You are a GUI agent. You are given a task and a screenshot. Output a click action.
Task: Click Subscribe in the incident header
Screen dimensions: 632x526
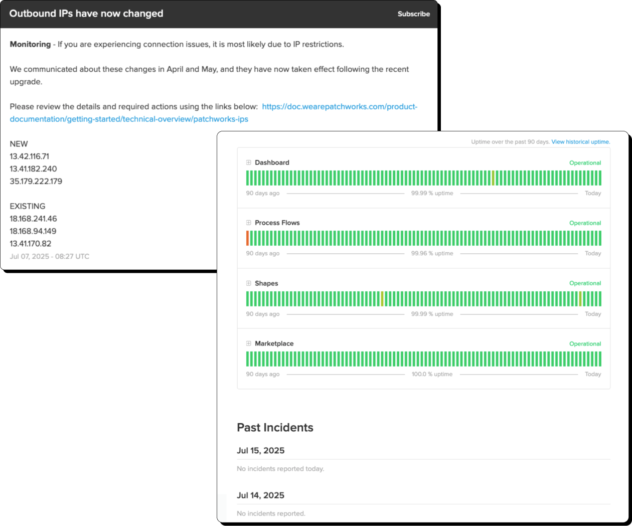413,14
